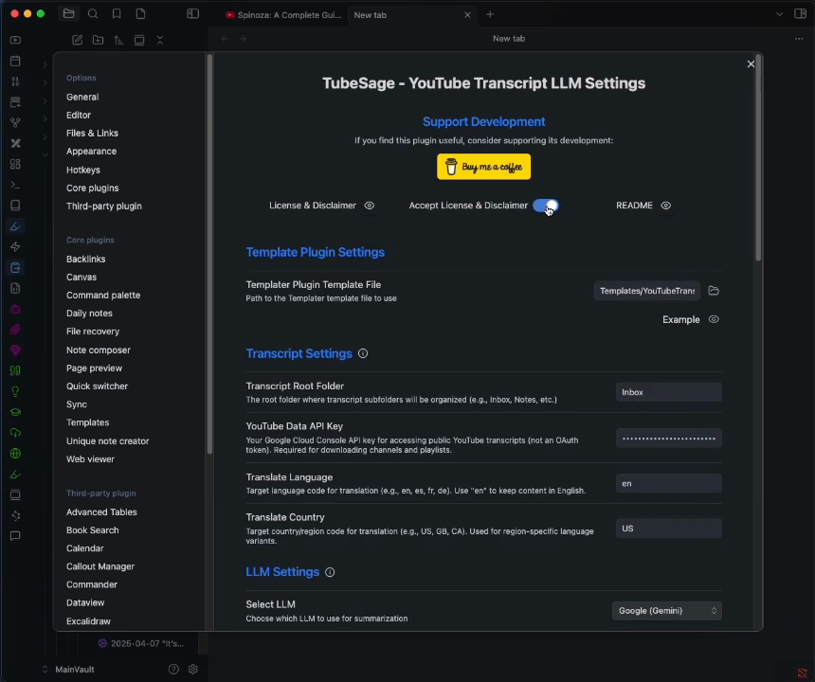Switch to the New tab tab
This screenshot has height=682, width=815.
point(371,15)
